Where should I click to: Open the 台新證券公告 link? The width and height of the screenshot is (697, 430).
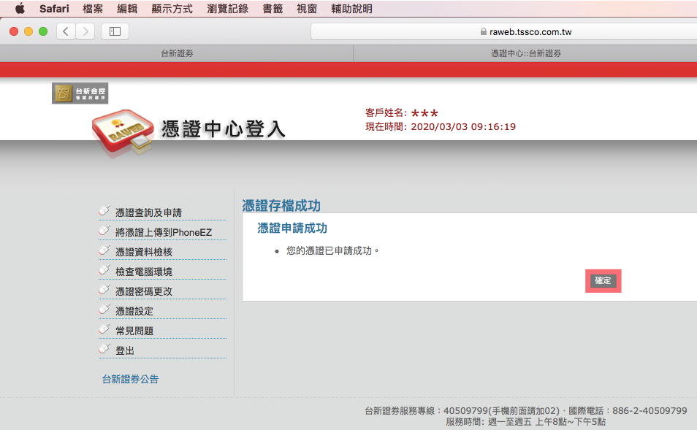130,379
